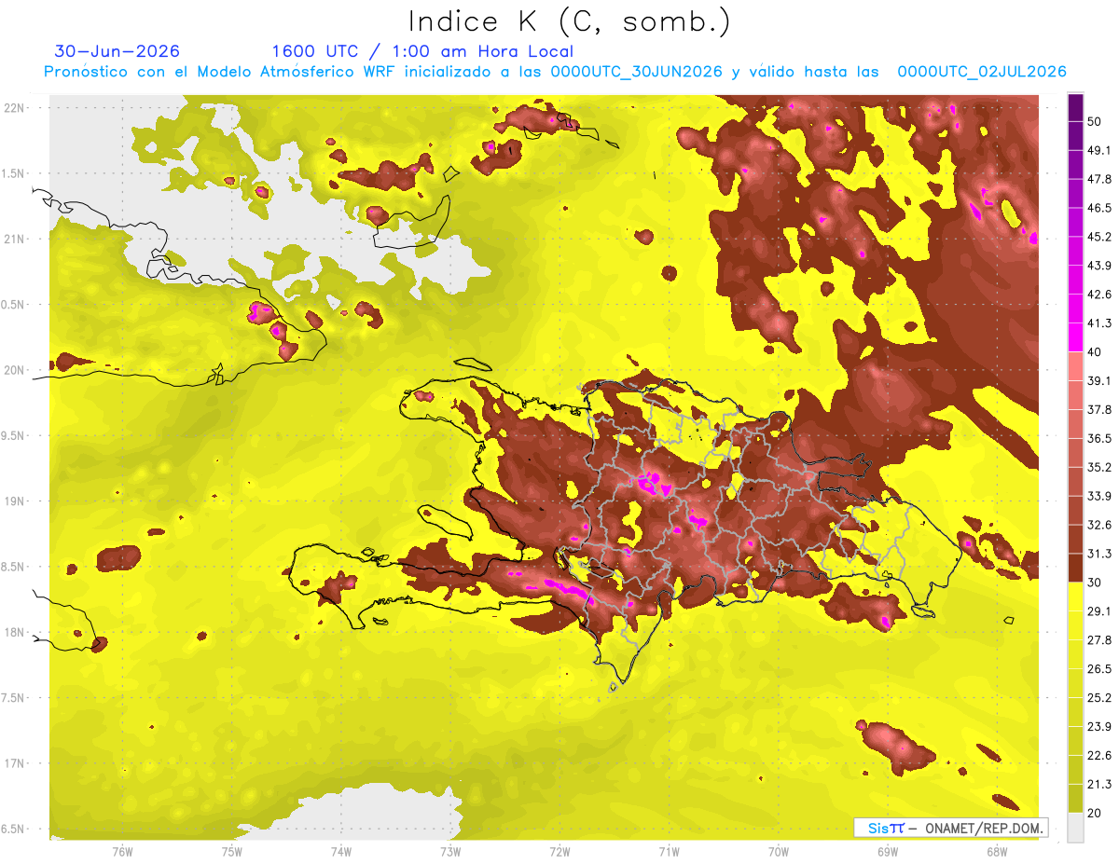1119x864 pixels.
Task: Click the legend value "31.3"
Action: pyautogui.click(x=1098, y=554)
